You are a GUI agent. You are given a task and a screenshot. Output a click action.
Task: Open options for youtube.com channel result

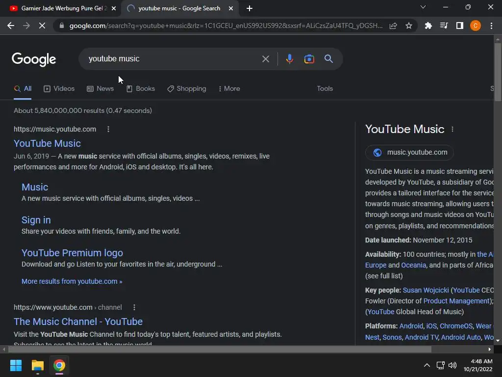pyautogui.click(x=134, y=307)
